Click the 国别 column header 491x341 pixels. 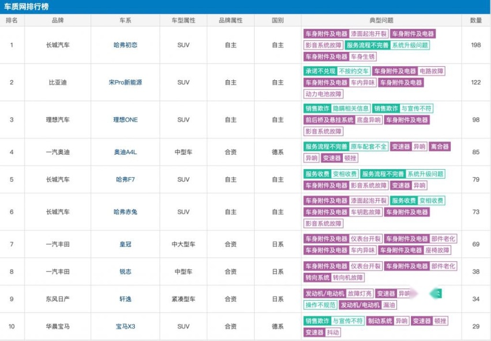click(277, 20)
